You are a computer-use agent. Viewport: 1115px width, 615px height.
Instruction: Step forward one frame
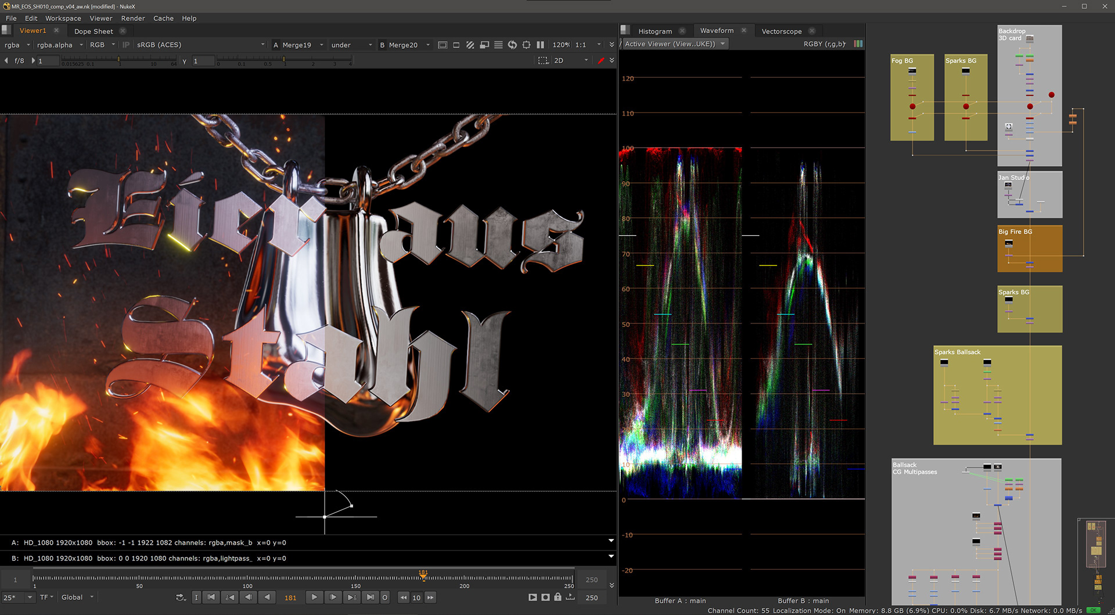pos(333,597)
